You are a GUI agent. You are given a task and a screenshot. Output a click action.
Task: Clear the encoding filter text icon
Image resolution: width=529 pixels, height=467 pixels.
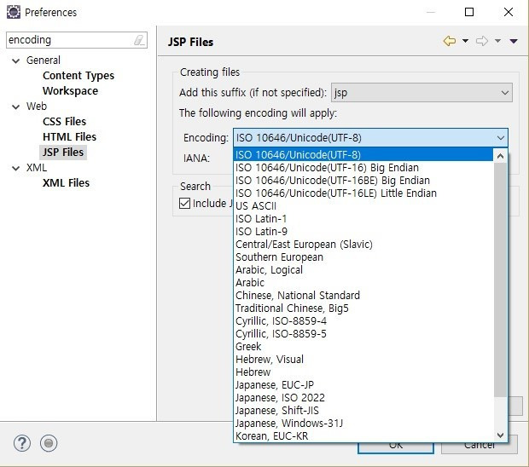(x=139, y=40)
